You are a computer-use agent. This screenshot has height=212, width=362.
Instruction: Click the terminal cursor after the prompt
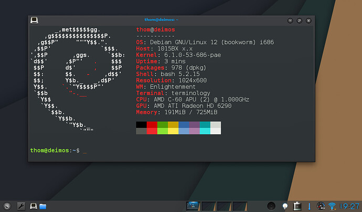click(84, 152)
